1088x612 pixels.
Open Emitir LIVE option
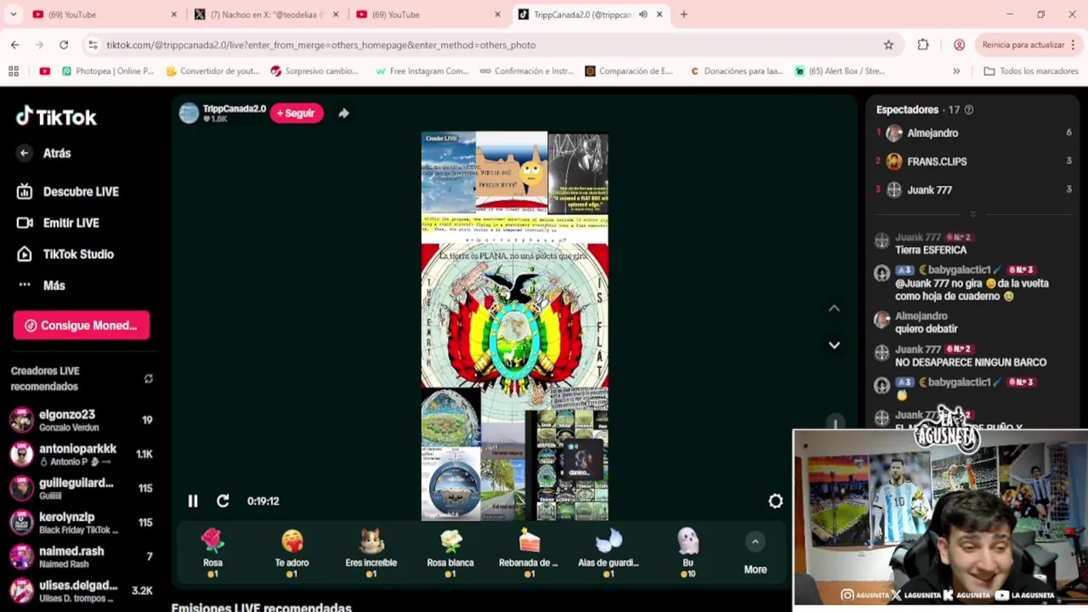point(58,223)
